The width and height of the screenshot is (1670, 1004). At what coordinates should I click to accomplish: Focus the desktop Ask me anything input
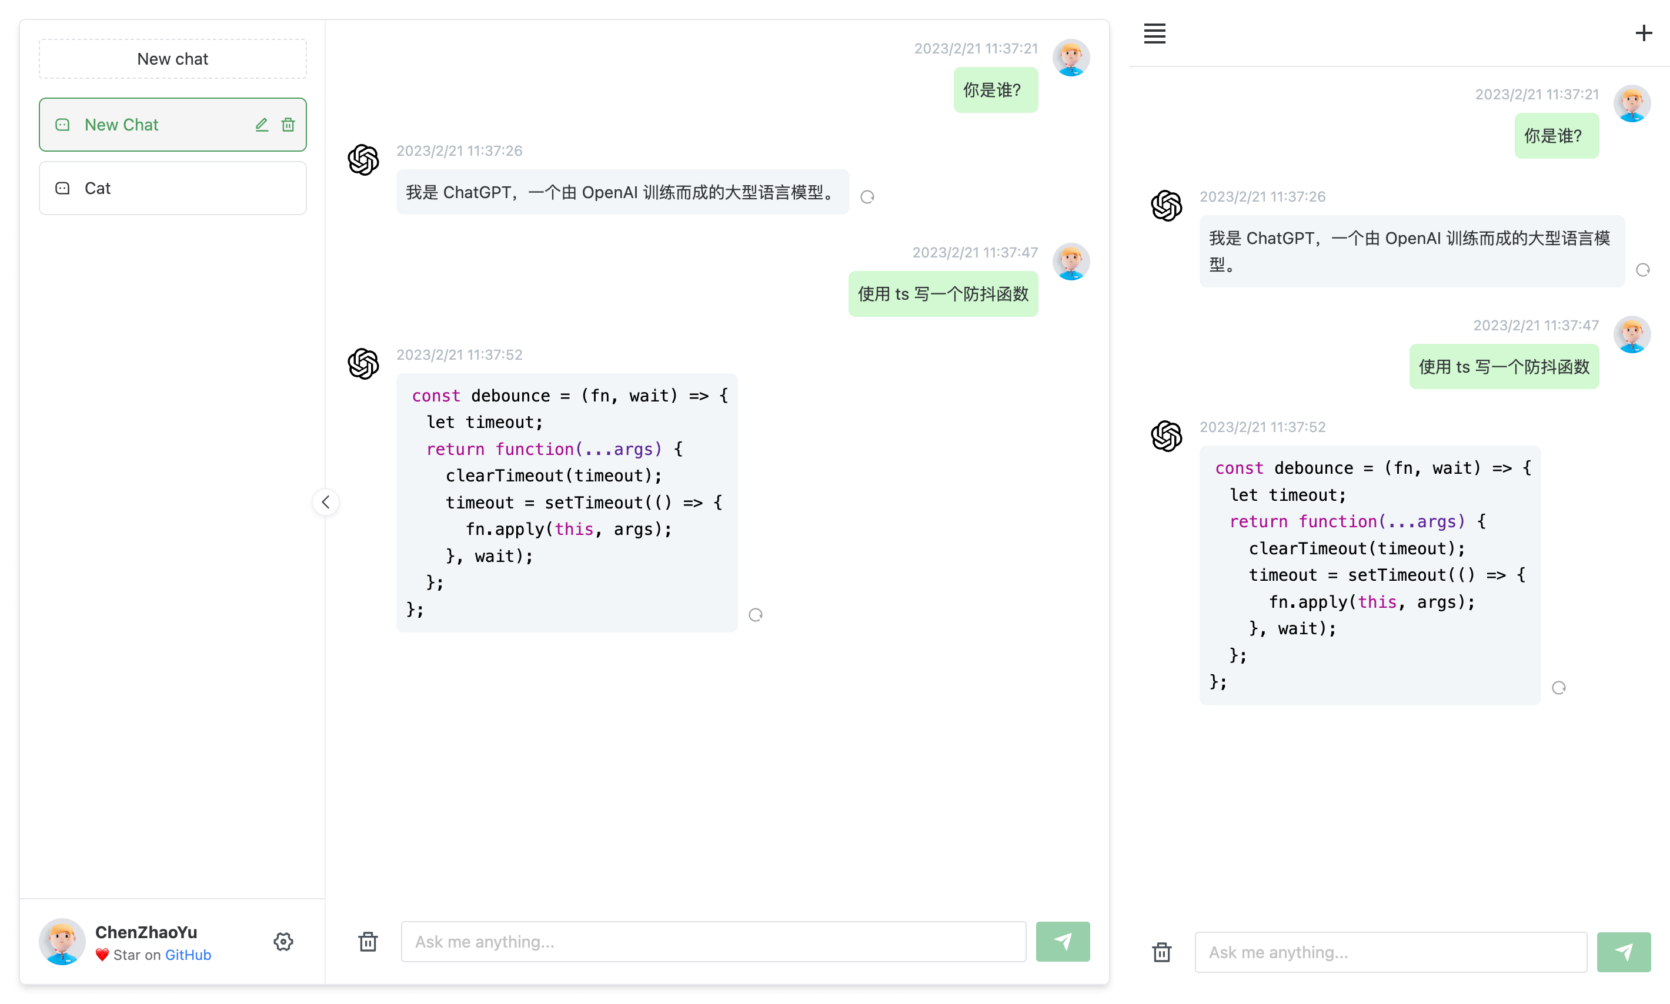tap(713, 941)
